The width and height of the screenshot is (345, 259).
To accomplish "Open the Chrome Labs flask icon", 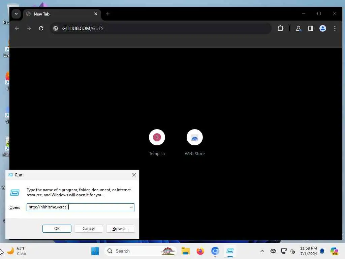I will (298, 28).
